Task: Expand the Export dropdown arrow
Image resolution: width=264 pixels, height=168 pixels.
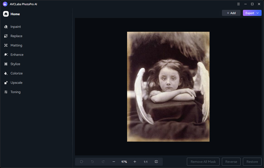Action: (258, 13)
